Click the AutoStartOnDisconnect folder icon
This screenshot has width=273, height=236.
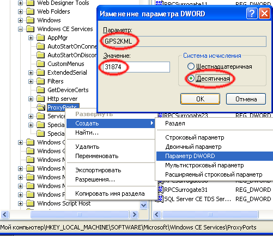point(40,55)
